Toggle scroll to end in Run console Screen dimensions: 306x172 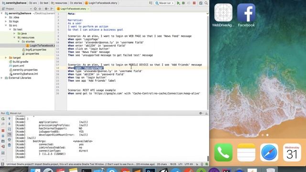pyautogui.click(x=9, y=135)
